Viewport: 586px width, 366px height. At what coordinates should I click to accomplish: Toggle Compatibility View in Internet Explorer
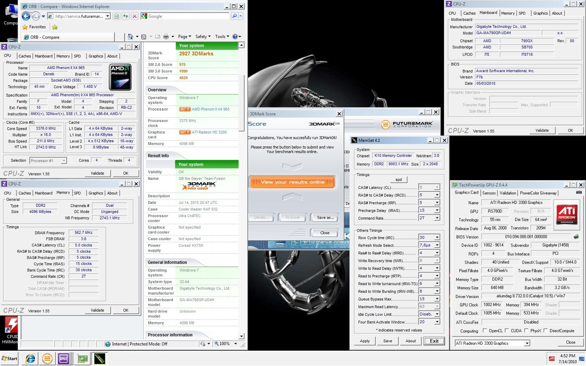(116, 16)
